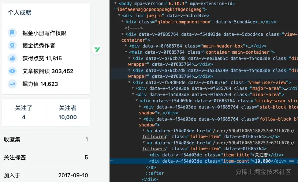Collapse the view-container div node
Viewport: 298px width, 182px height.
pos(123,34)
